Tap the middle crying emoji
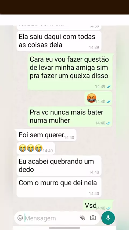Screen dimensions: 129x230 pos(31,148)
